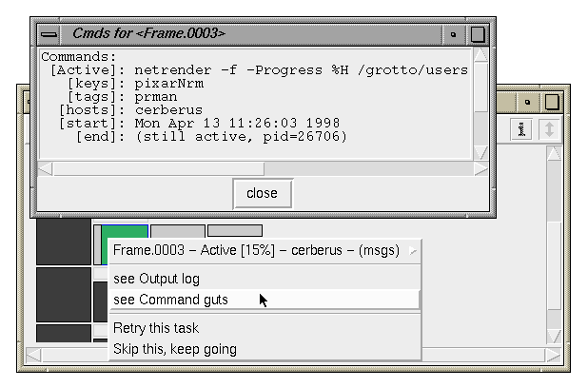Toggle the up-down arrow toolbar icon
This screenshot has width=588, height=388.
tap(549, 129)
